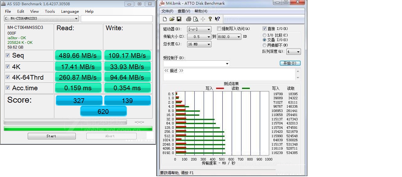The height and width of the screenshot is (177, 402).
Task: Toggle the 4K-64Thrd test checkbox
Action: coord(7,77)
